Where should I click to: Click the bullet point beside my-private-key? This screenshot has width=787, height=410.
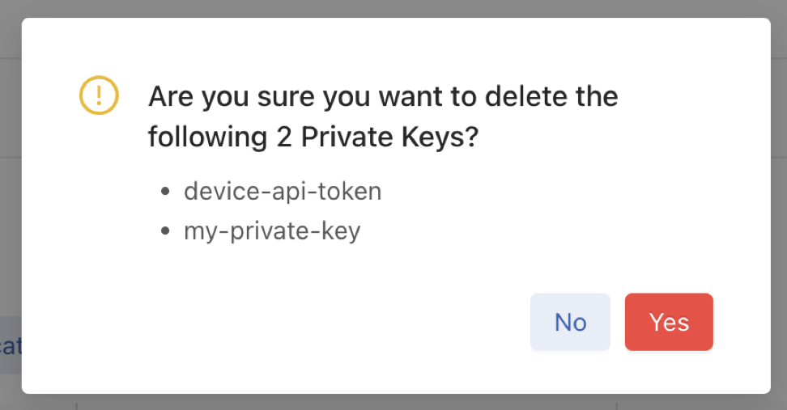[166, 232]
